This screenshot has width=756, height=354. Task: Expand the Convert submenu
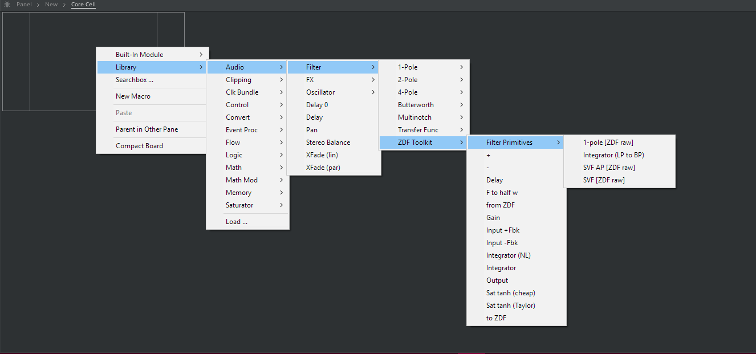247,117
